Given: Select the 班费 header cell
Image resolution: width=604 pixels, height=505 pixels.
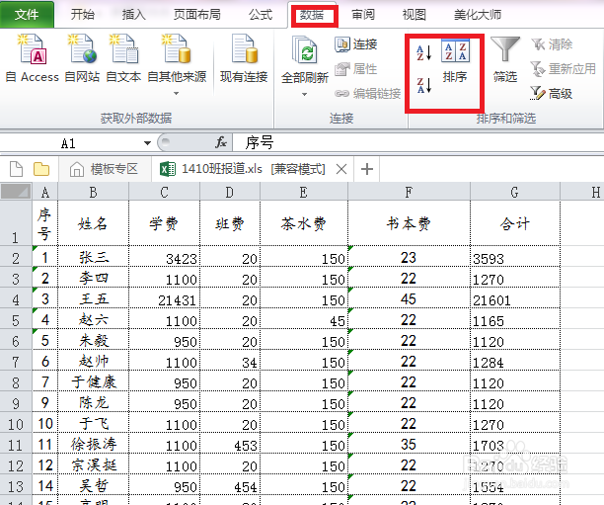Looking at the screenshot, I should pyautogui.click(x=230, y=223).
